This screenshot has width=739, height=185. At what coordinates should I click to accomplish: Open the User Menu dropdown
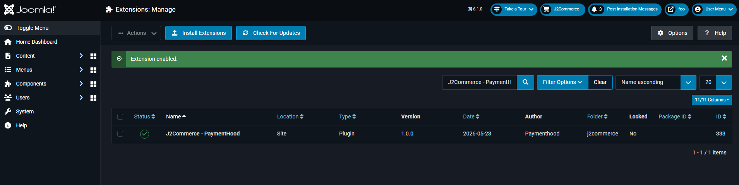coord(714,9)
